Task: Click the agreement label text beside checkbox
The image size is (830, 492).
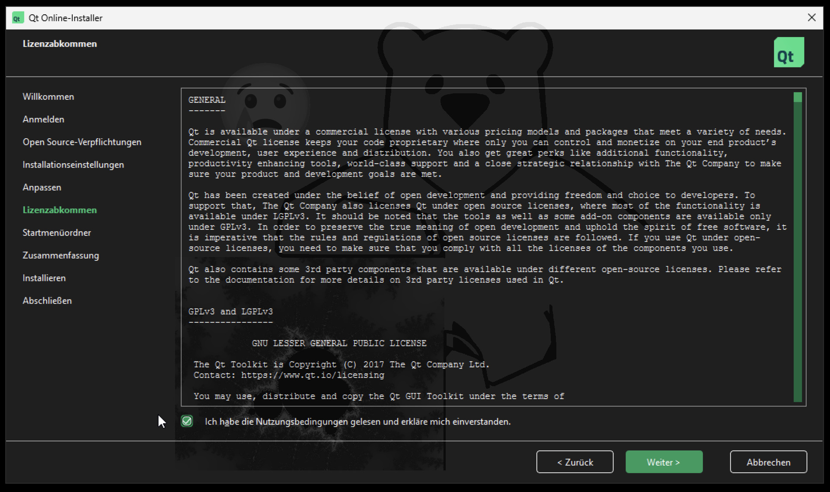Action: (x=358, y=422)
